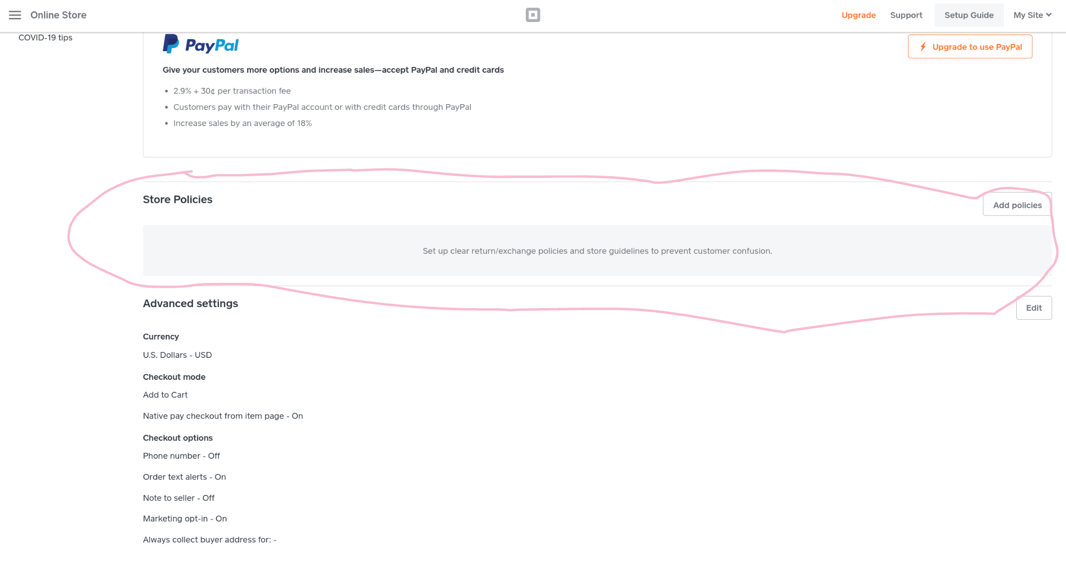Click the U.S. Dollars - USD value
The image size is (1066, 565).
point(177,355)
